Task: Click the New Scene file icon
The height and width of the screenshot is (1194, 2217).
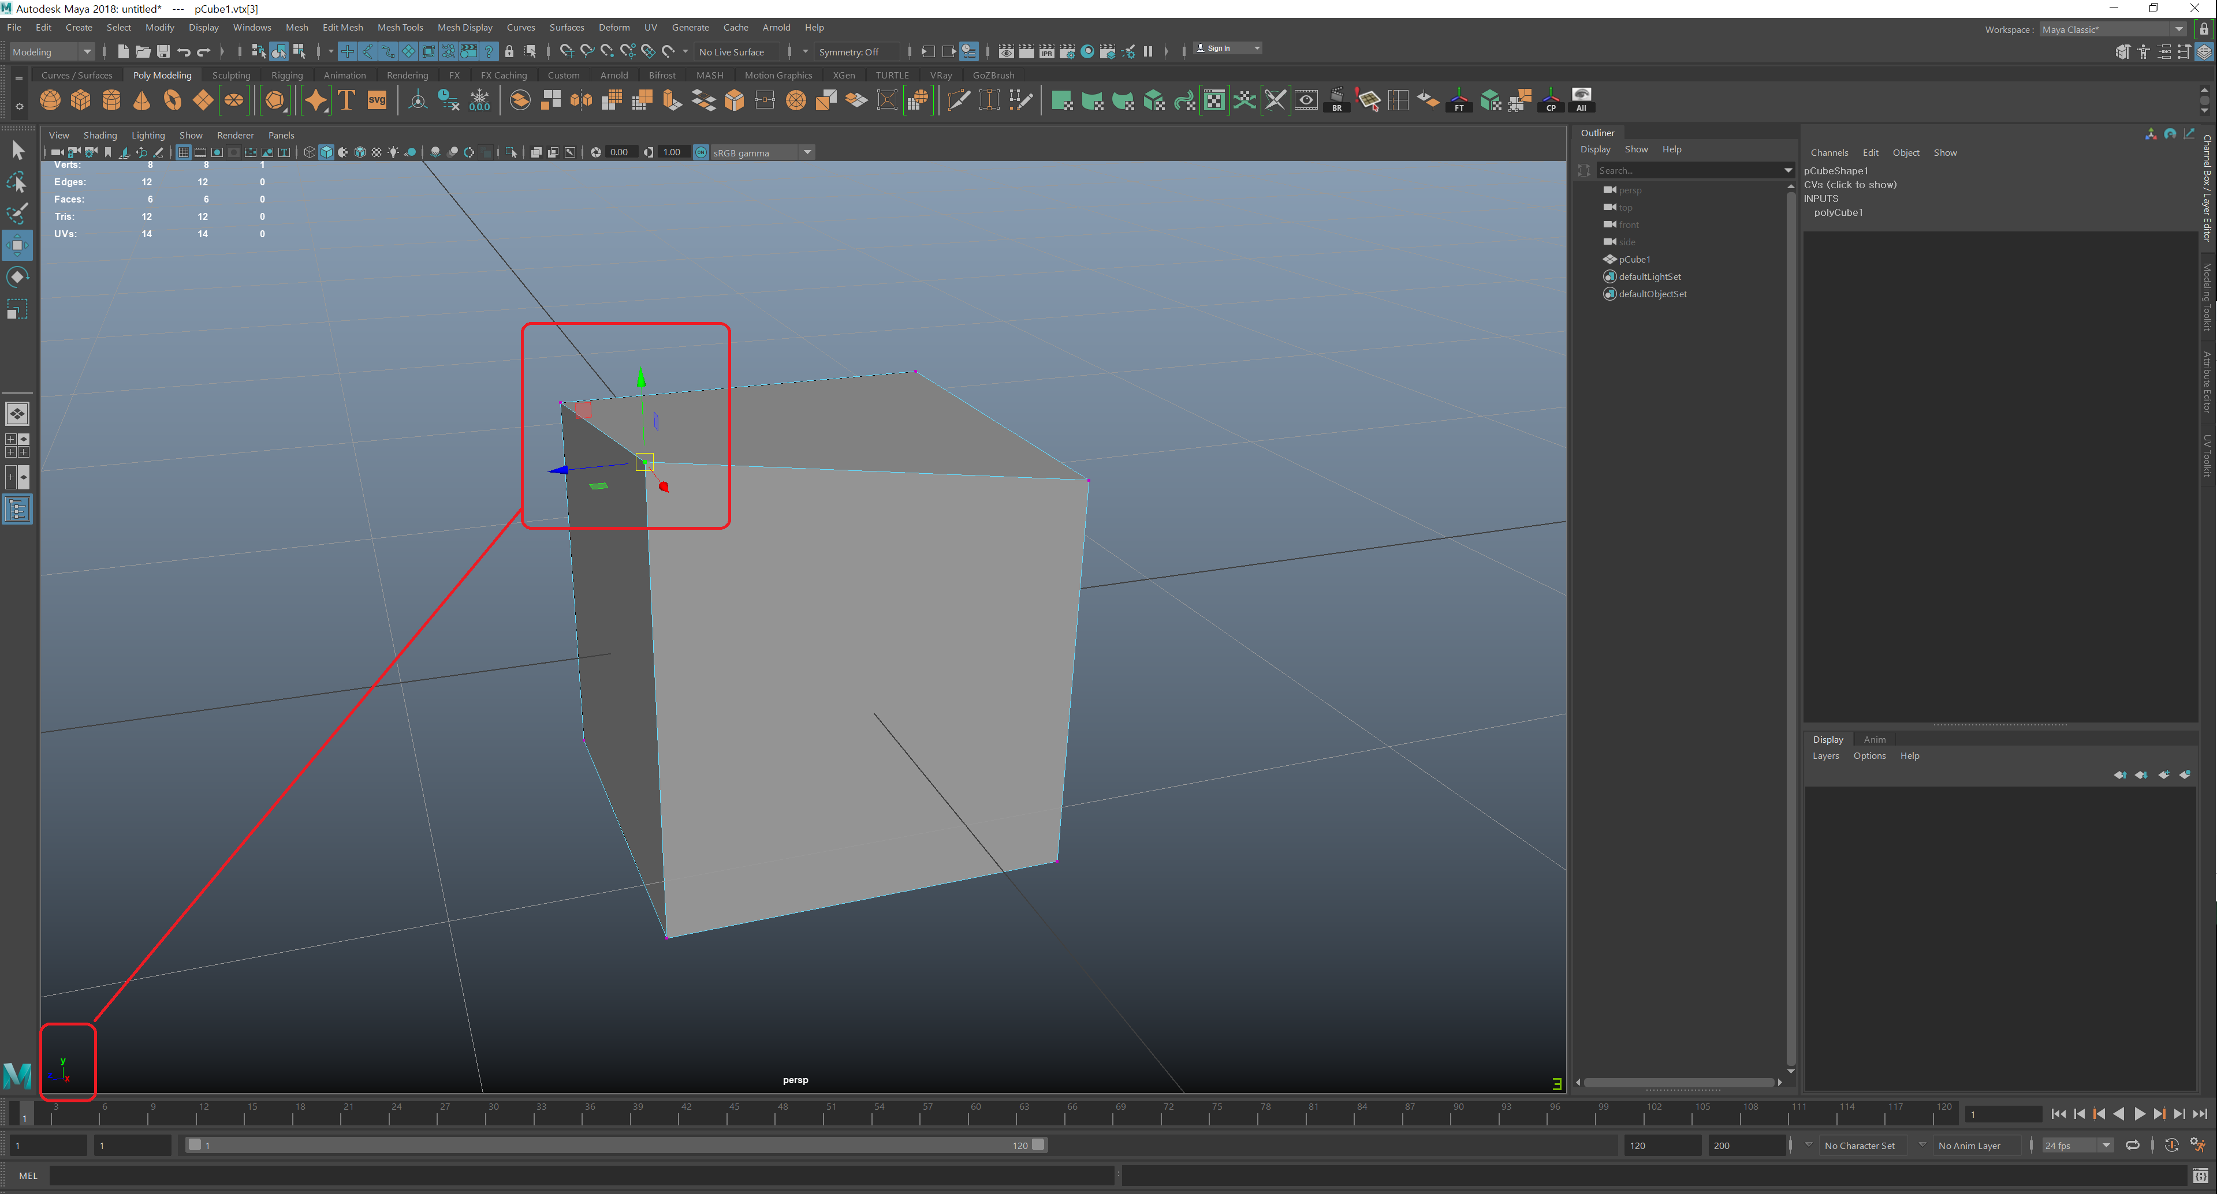Action: point(123,51)
